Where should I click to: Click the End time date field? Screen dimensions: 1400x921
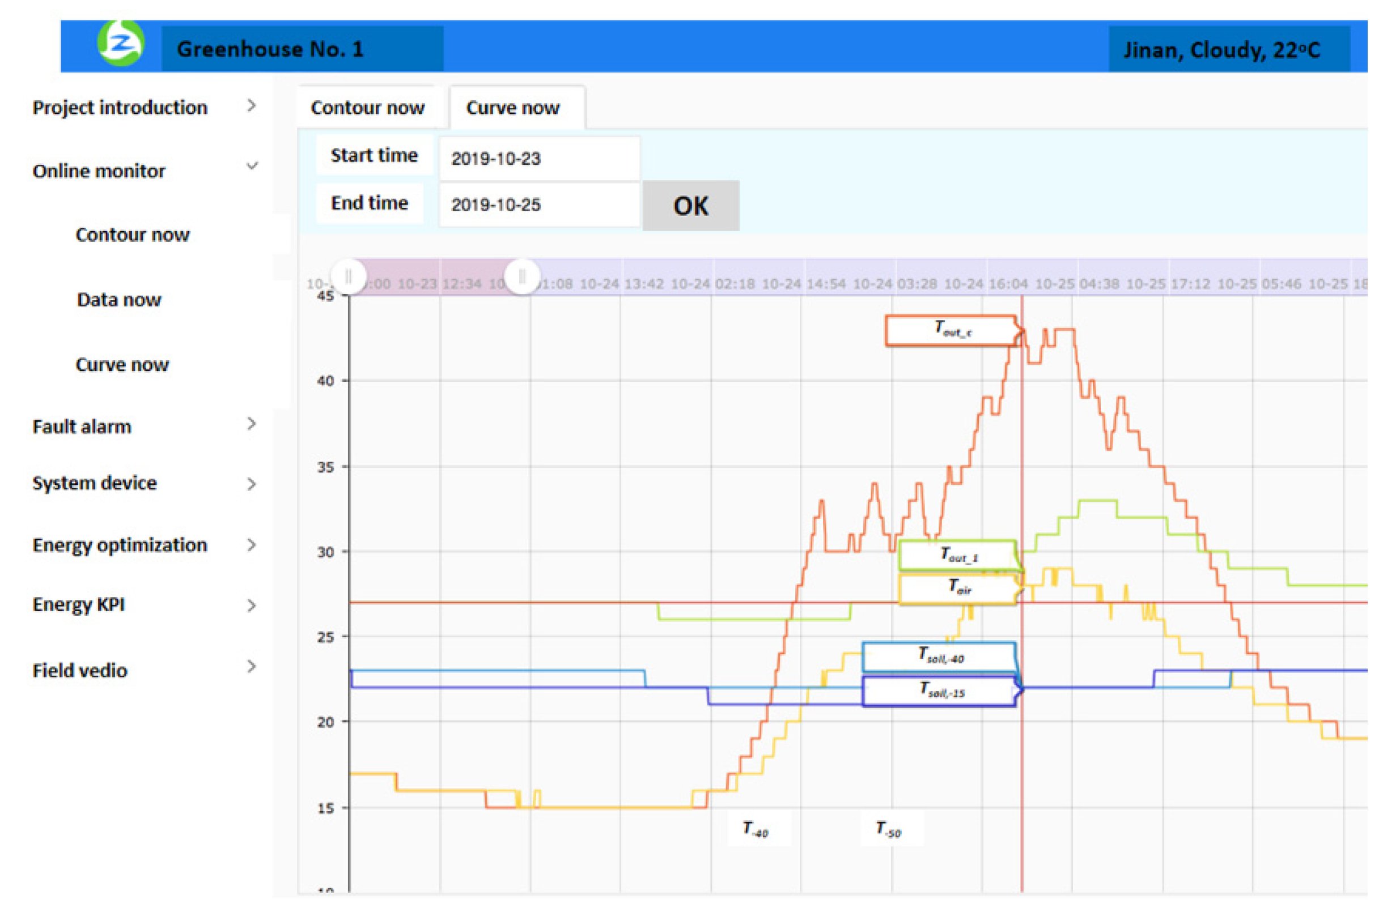539,204
